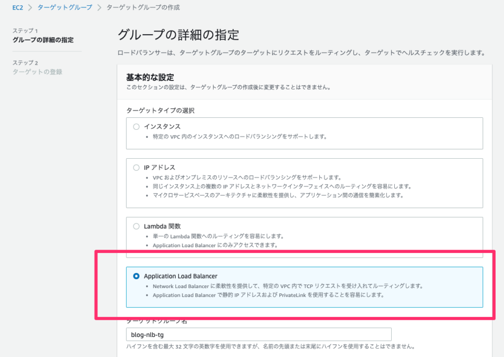This screenshot has width=504, height=357.
Task: Click the Application Load Balancer にのみアクセス line
Action: click(x=215, y=246)
